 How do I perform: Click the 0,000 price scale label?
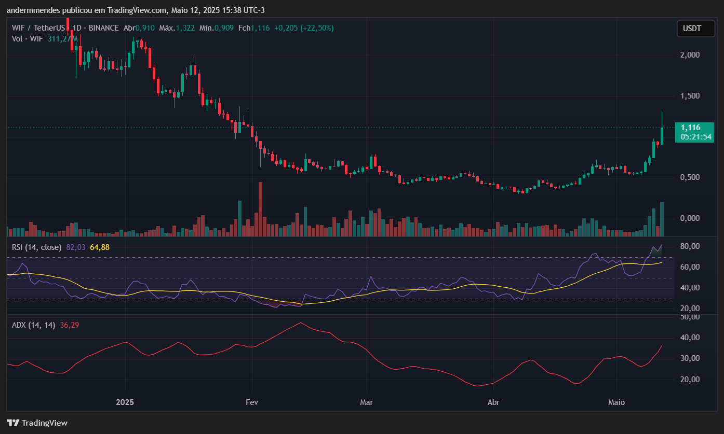[x=691, y=218]
